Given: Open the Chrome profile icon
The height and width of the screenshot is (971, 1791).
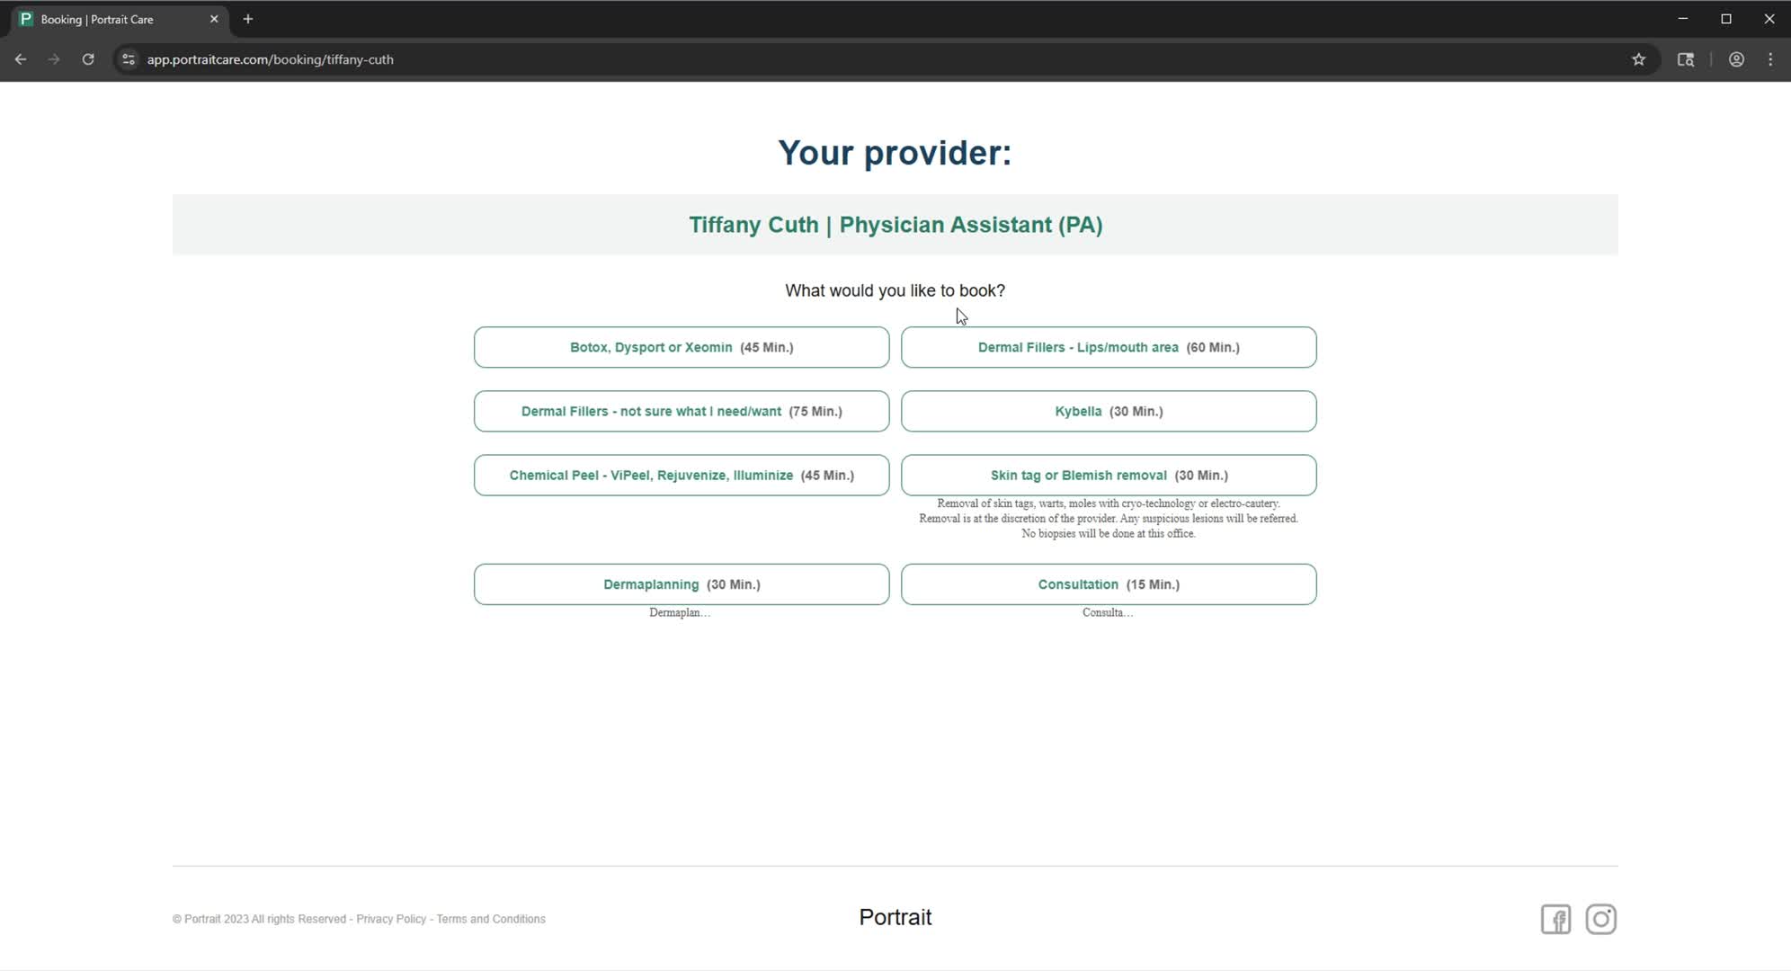Looking at the screenshot, I should coord(1736,59).
